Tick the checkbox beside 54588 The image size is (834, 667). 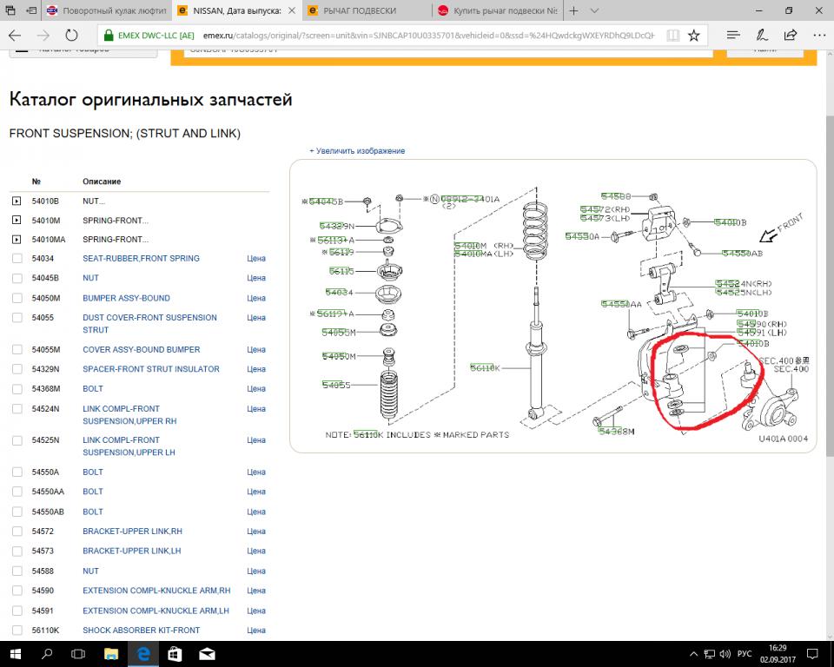(x=17, y=571)
